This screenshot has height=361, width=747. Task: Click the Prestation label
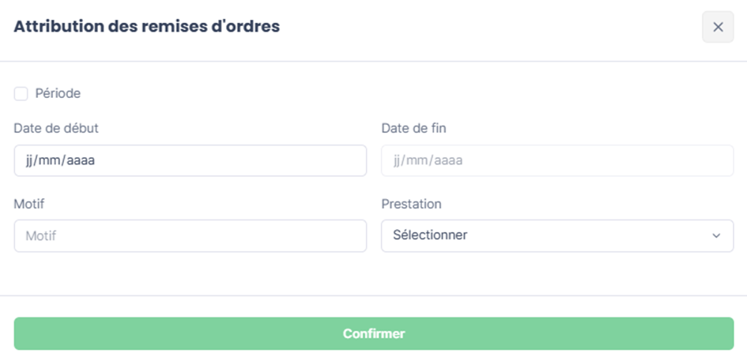[411, 204]
